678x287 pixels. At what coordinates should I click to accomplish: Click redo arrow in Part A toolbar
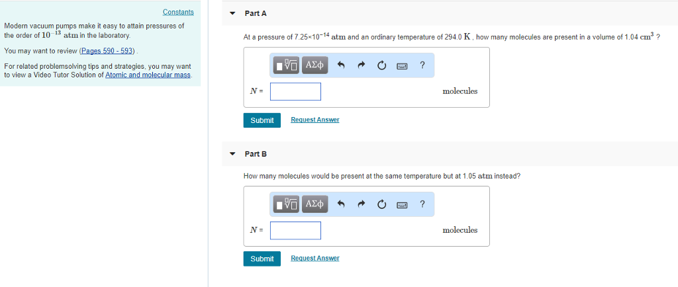pos(362,65)
